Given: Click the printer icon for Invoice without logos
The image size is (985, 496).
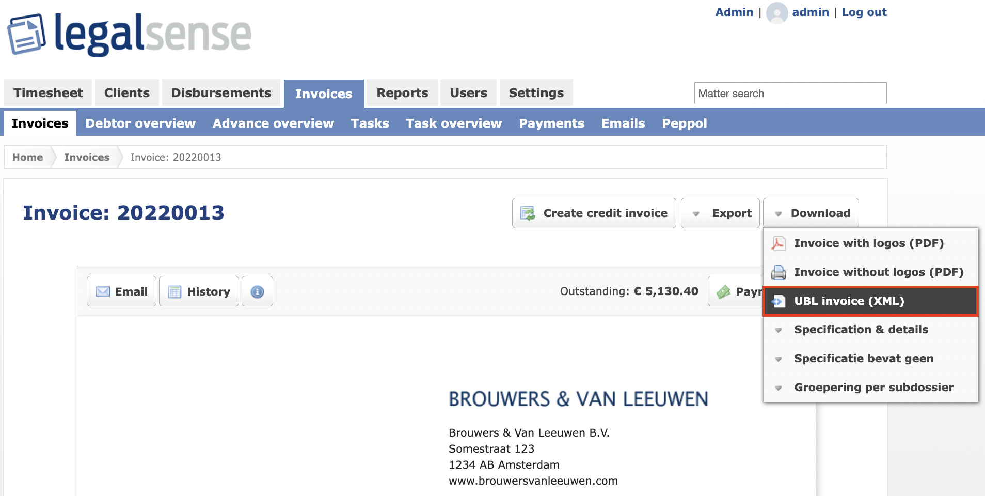Looking at the screenshot, I should click(779, 272).
